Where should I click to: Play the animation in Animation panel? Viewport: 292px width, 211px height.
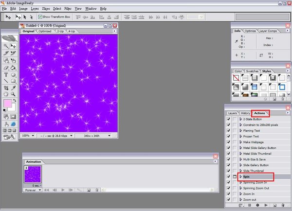(x=63, y=190)
